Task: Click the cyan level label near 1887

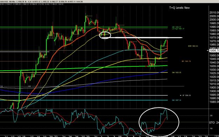Action: [x=177, y=100]
